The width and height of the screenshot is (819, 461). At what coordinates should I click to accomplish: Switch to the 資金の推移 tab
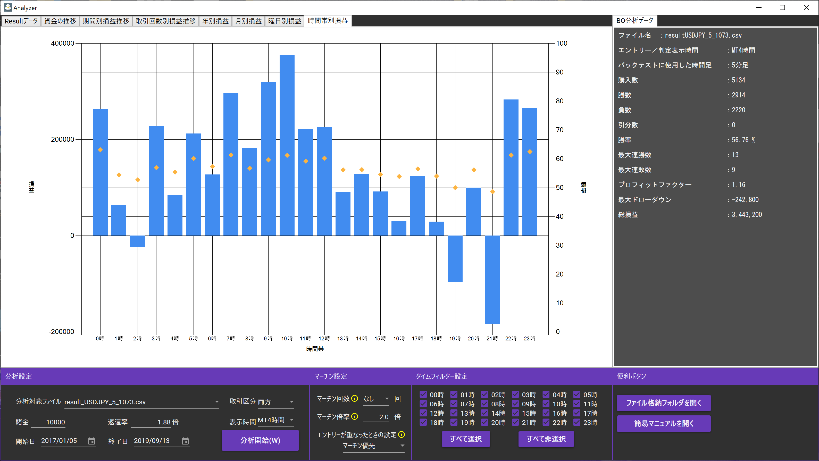[x=60, y=21]
